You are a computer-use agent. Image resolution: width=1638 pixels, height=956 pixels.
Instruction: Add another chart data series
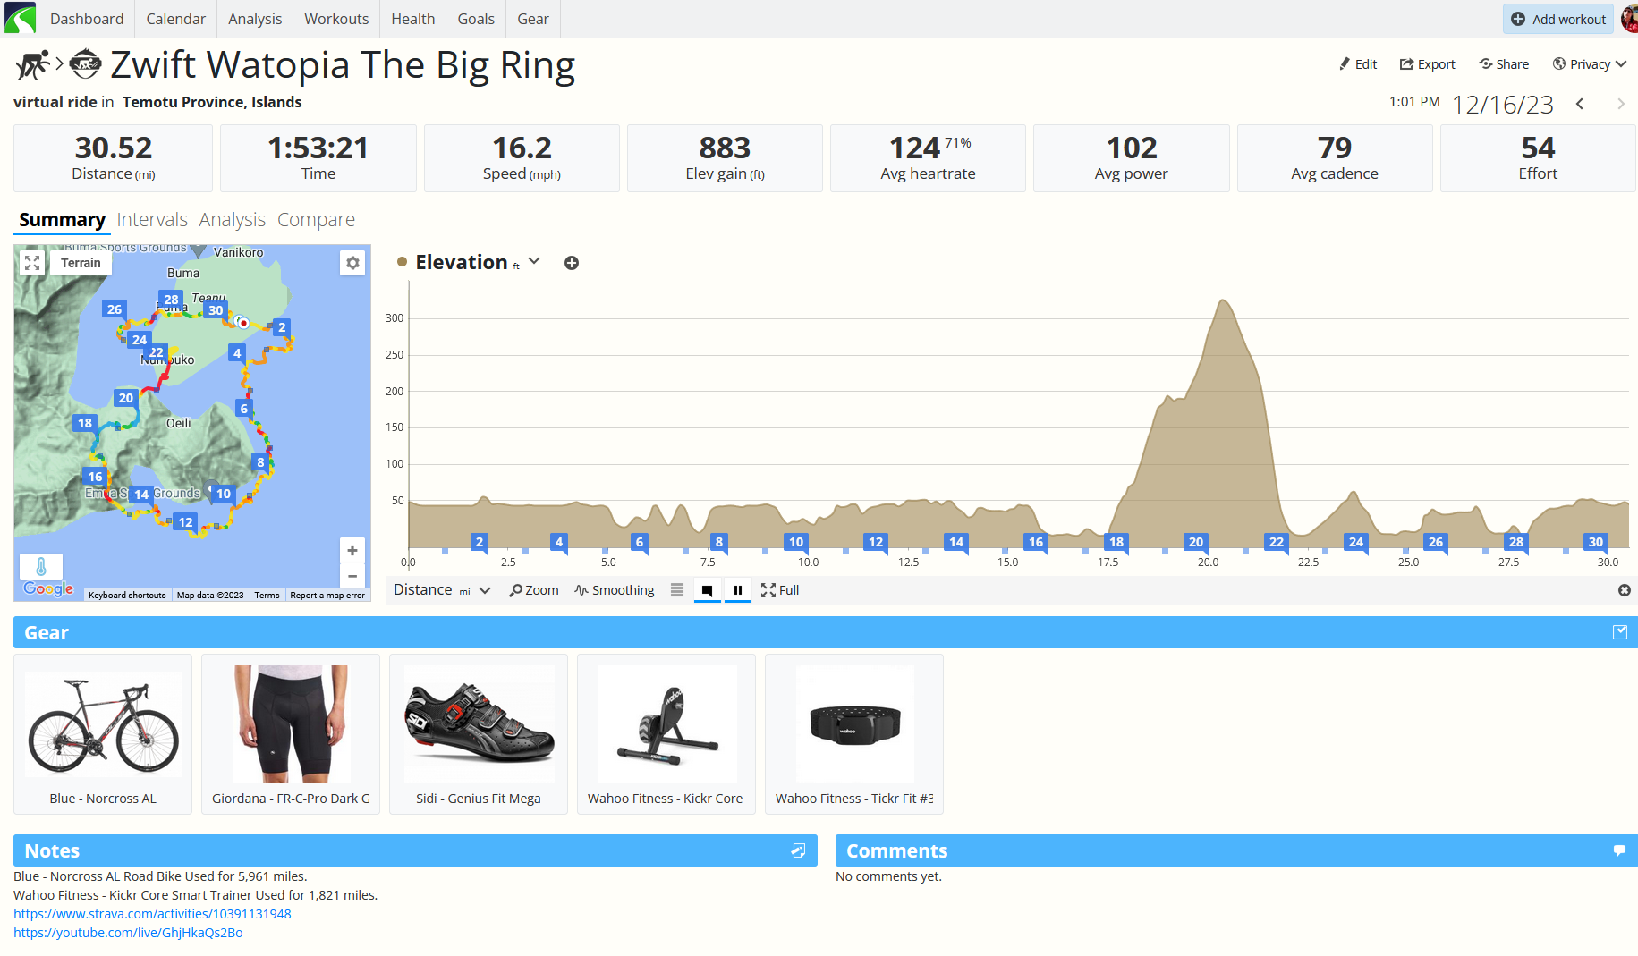572,263
